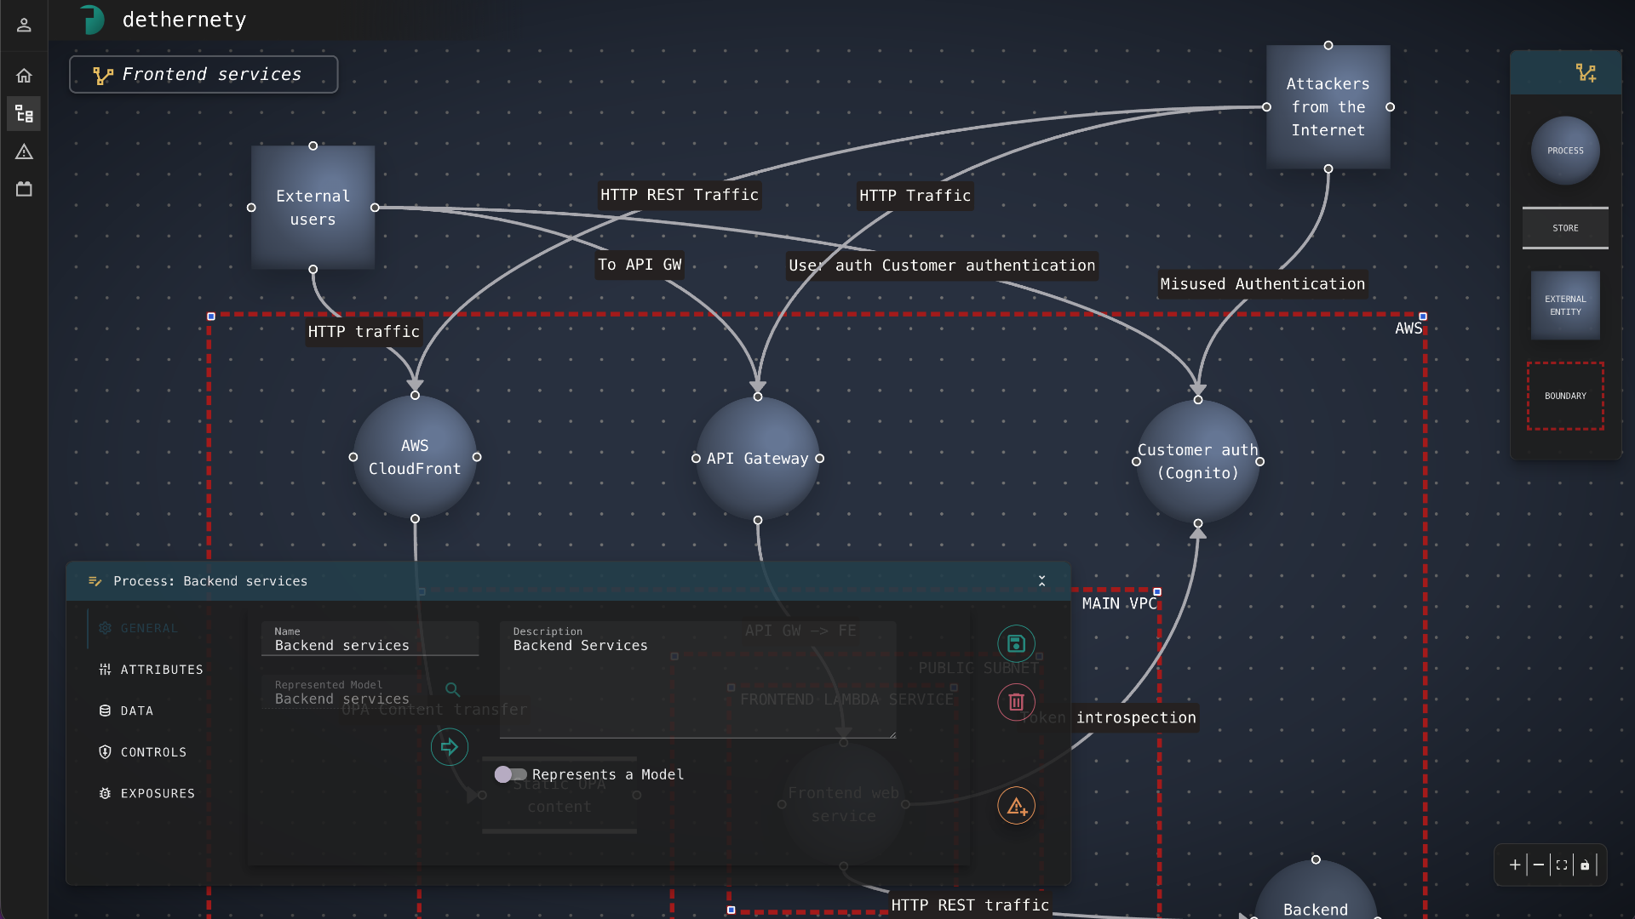Click the green arrow go-to-model icon
This screenshot has width=1635, height=919.
tap(449, 747)
